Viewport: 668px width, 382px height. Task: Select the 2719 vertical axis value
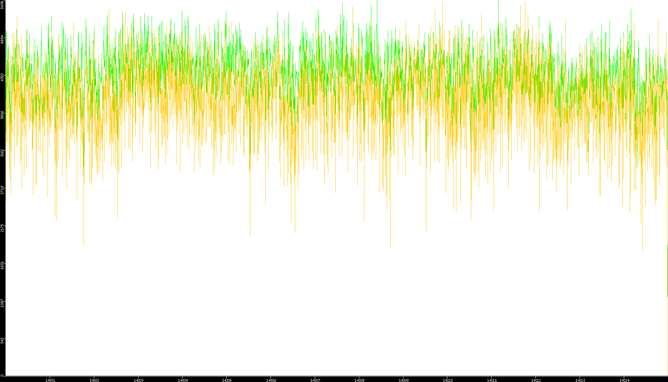click(2, 190)
